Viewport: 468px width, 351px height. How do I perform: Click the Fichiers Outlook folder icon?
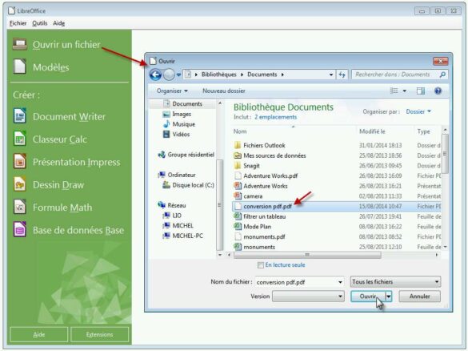[238, 145]
